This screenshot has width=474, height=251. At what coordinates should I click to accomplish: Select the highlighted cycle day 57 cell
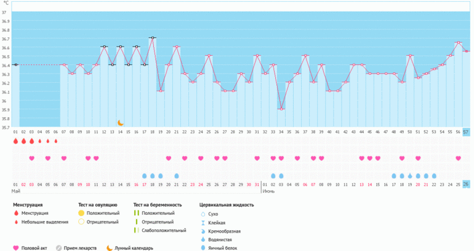point(466,131)
